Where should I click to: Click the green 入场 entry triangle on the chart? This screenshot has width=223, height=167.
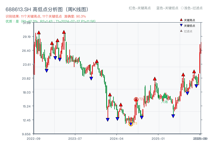164,95
